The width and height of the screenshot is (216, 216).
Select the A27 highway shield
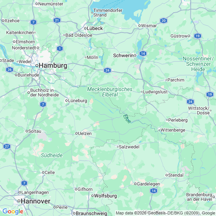[7, 146]
